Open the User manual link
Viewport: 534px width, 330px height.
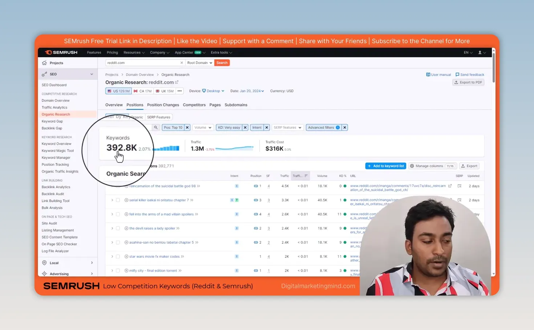point(438,75)
